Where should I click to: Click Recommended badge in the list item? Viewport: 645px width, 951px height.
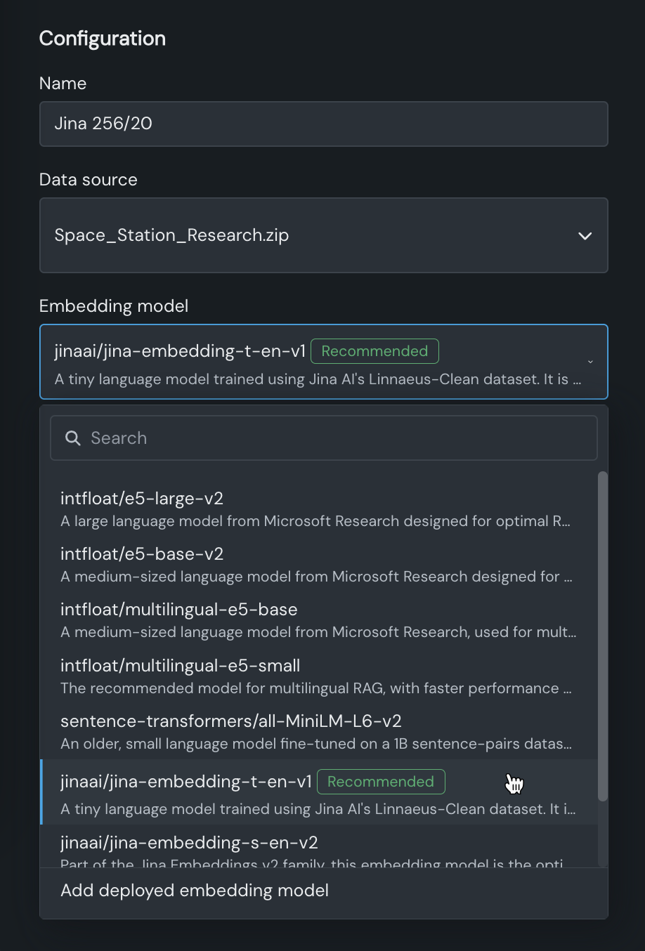click(381, 782)
